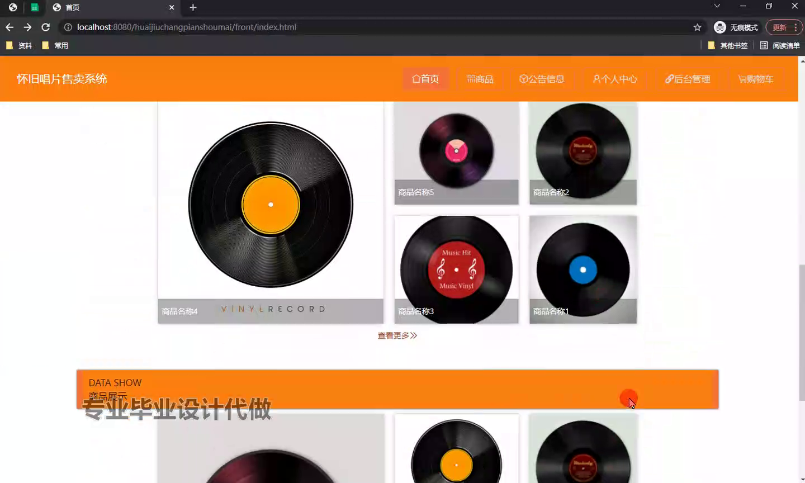The image size is (805, 483).
Task: Click the DATA SHOW section heading
Action: [x=115, y=383]
